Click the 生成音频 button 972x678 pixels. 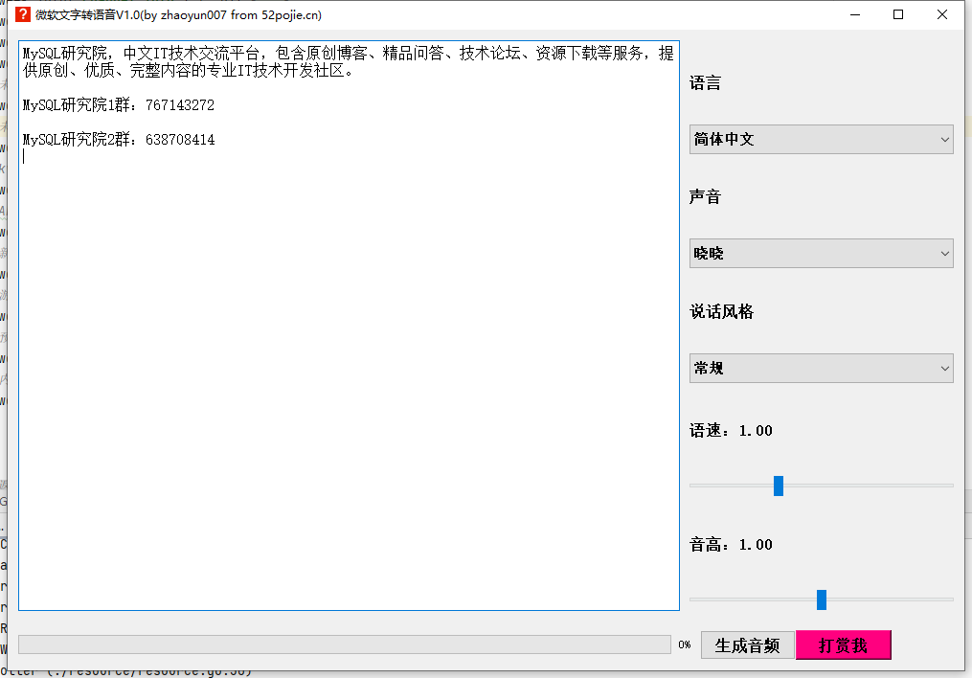point(747,645)
